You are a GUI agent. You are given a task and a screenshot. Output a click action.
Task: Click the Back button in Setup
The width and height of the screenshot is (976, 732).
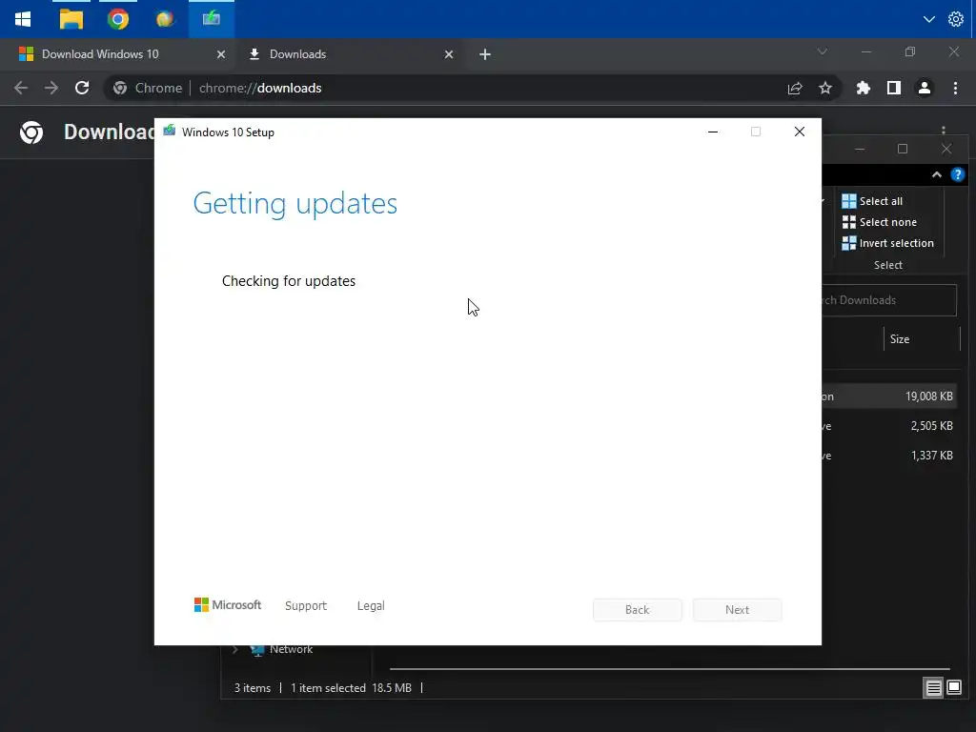point(638,610)
